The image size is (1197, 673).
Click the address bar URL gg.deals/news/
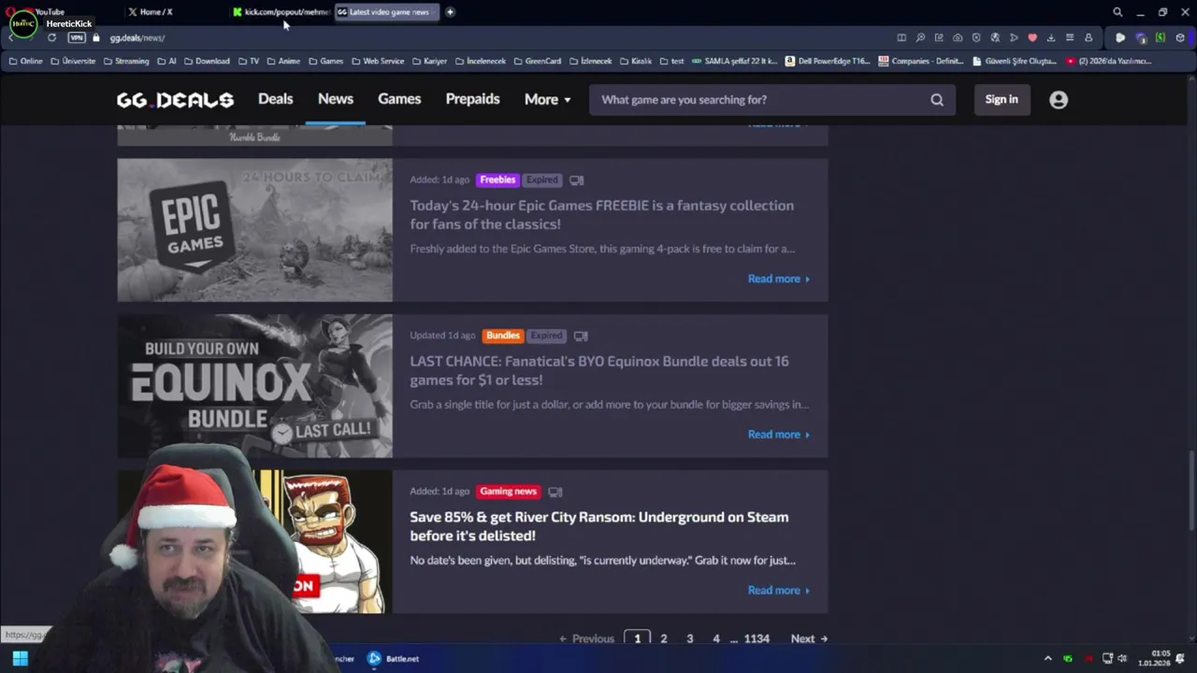137,38
